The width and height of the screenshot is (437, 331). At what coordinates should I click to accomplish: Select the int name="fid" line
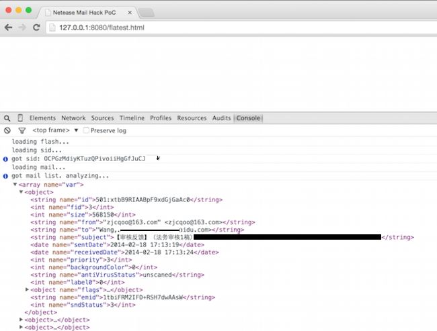[72, 207]
